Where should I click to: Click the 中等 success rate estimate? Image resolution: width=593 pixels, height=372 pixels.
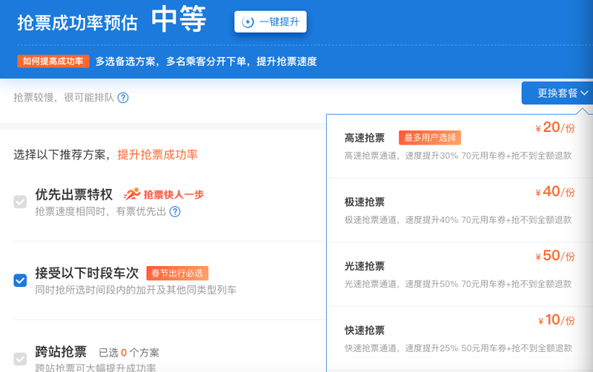(x=179, y=19)
